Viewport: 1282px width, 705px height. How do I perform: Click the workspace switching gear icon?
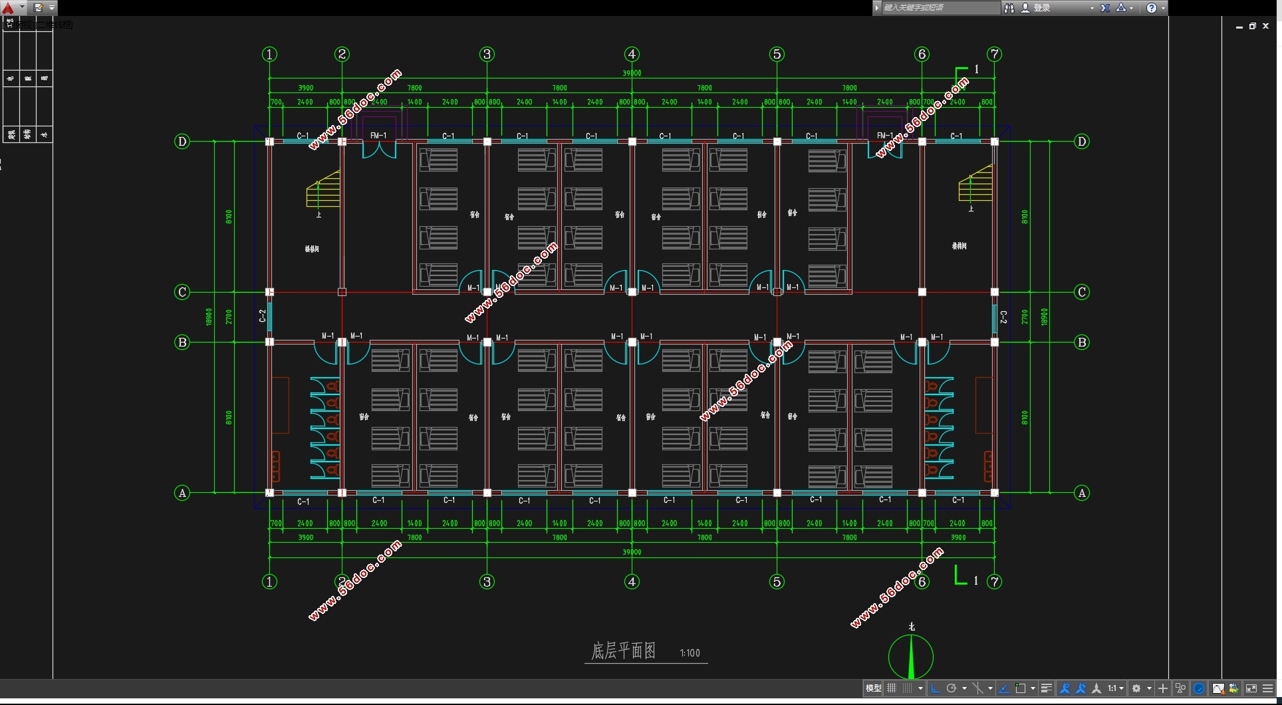pyautogui.click(x=1136, y=688)
